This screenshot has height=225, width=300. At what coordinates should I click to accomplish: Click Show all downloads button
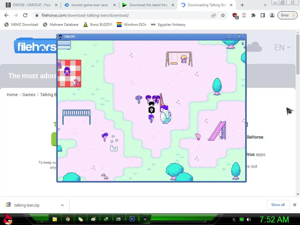click(278, 205)
